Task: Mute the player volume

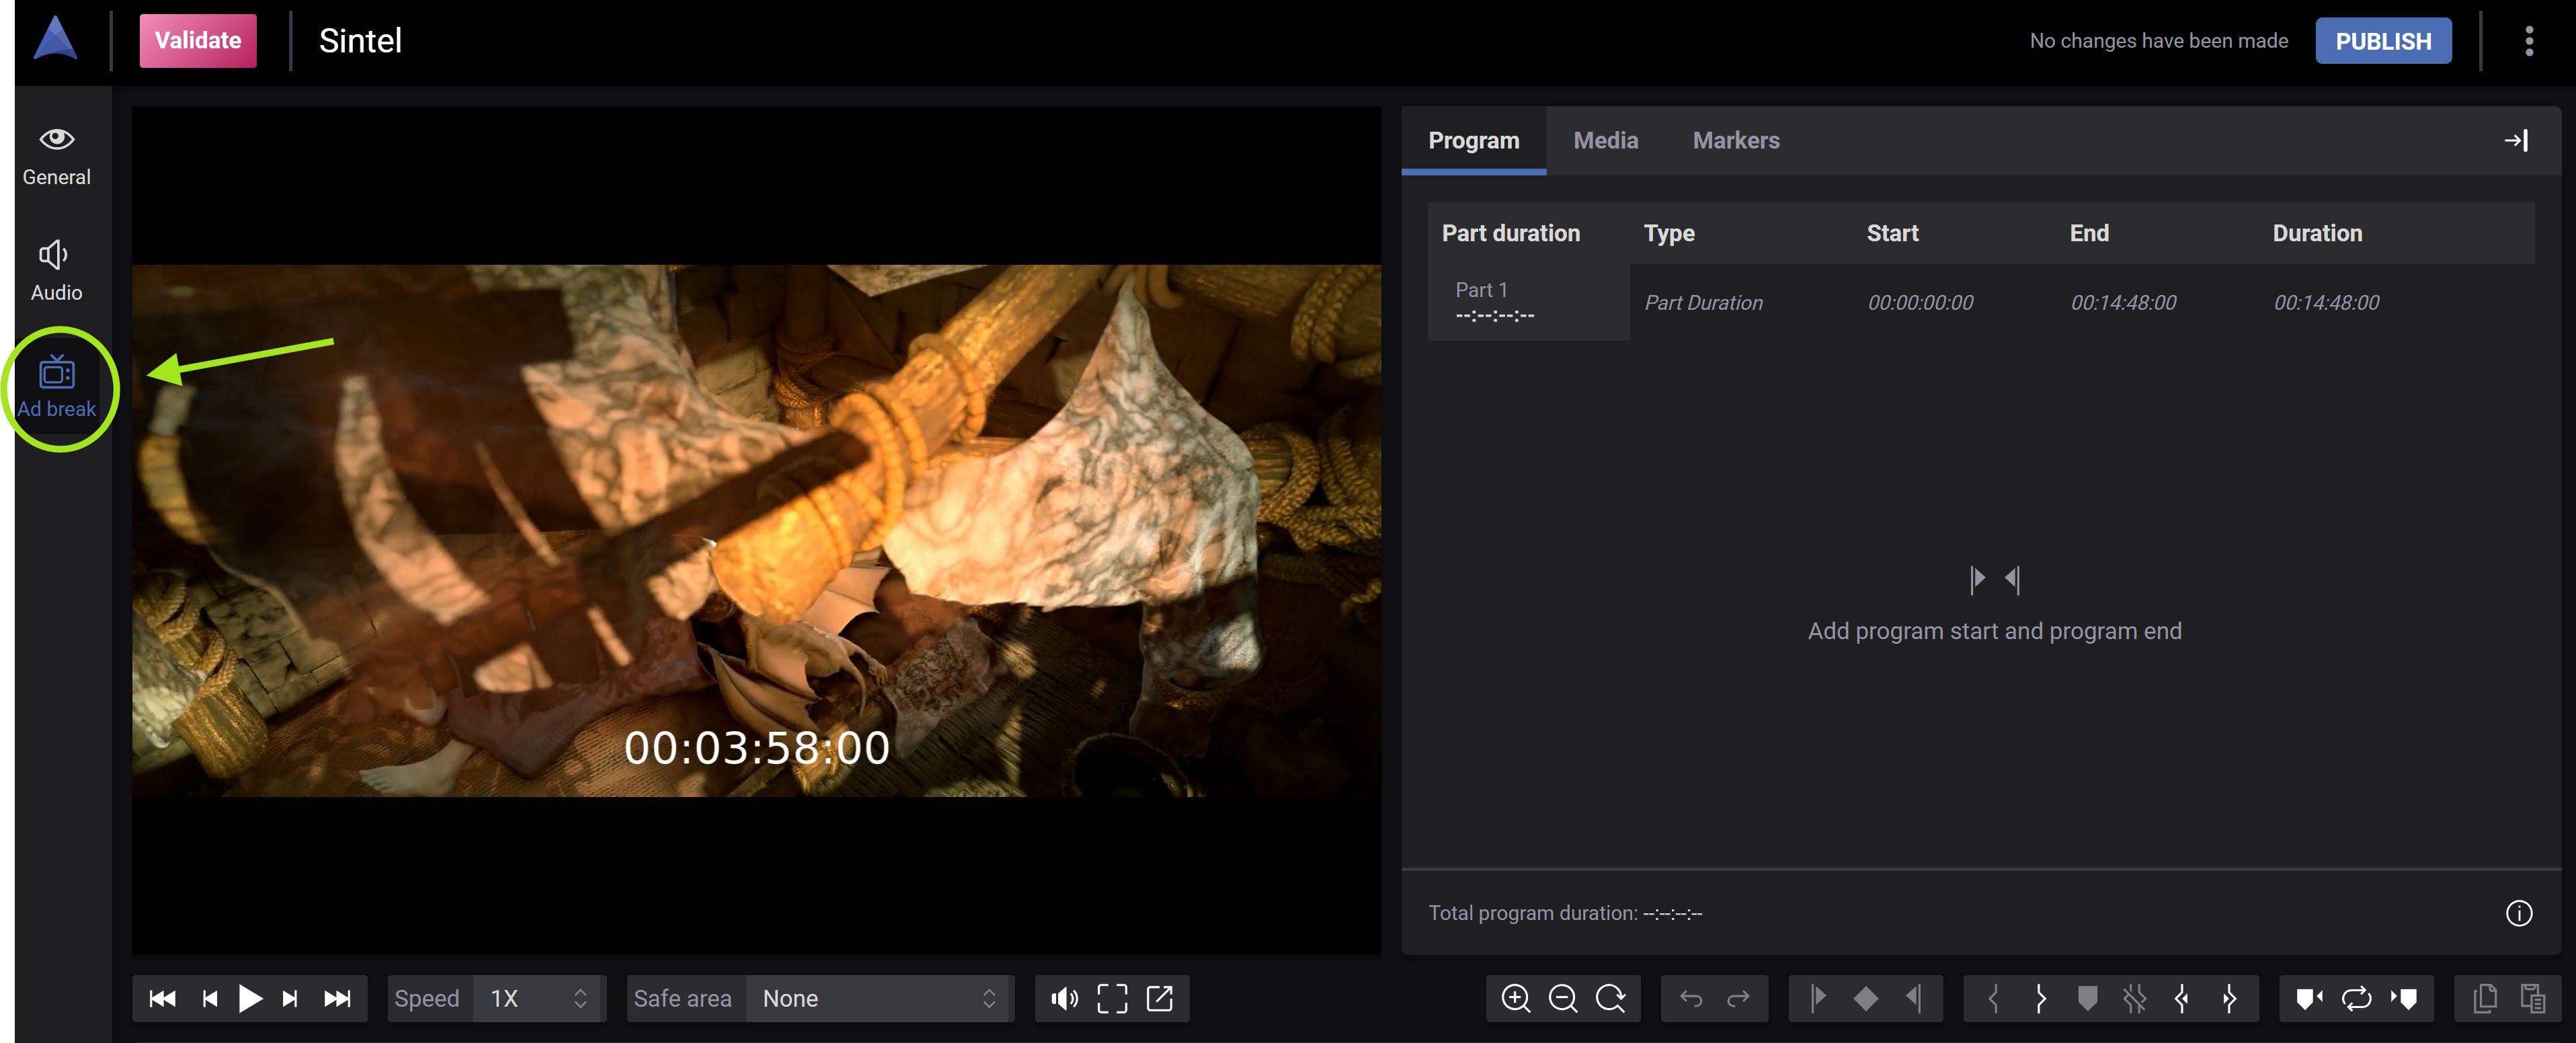Action: click(1064, 998)
